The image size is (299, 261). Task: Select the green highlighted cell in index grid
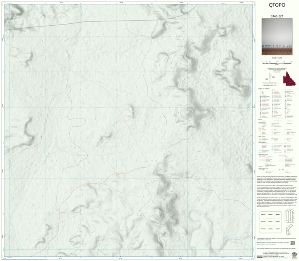coord(270,222)
